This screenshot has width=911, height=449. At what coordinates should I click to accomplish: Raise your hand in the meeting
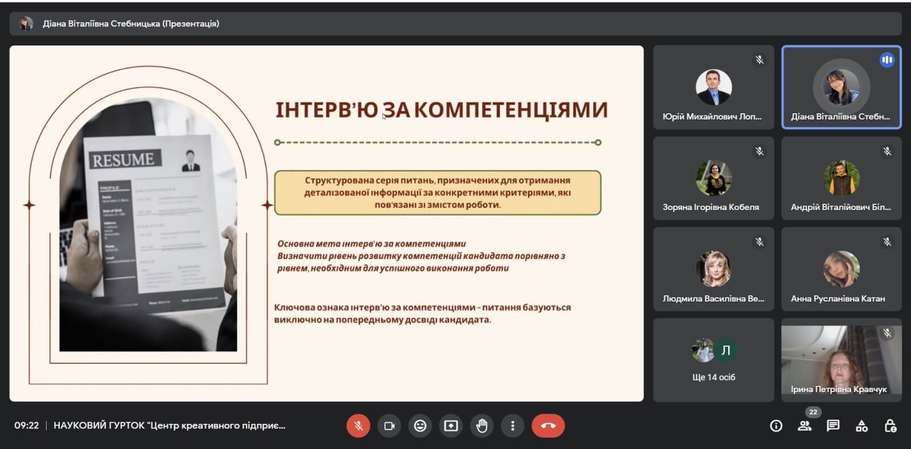click(482, 426)
